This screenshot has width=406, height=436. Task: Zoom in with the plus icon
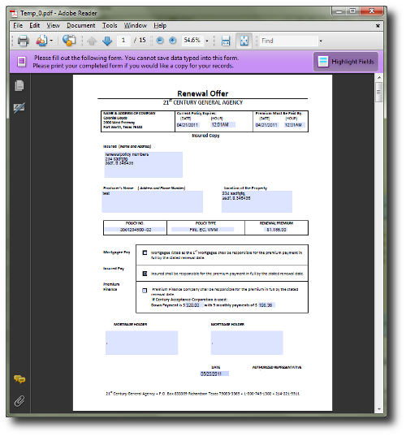(172, 41)
